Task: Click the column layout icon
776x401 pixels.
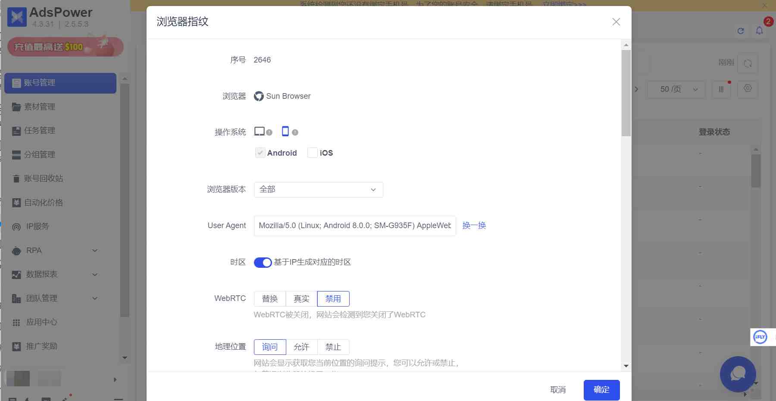Action: pyautogui.click(x=721, y=89)
